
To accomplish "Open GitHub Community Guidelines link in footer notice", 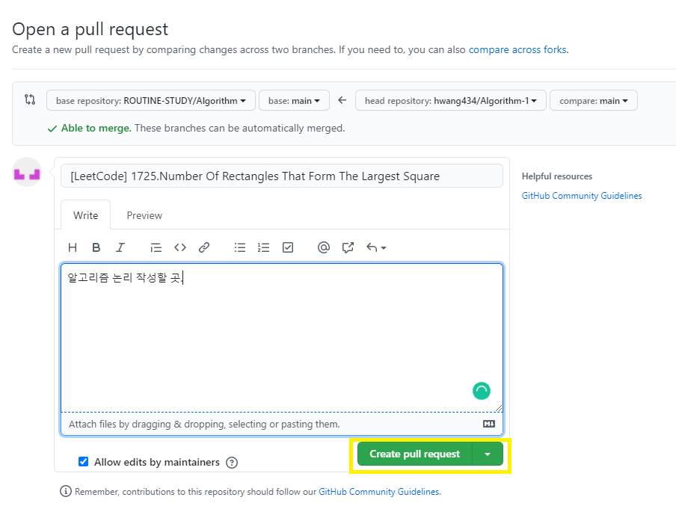I will (x=379, y=491).
